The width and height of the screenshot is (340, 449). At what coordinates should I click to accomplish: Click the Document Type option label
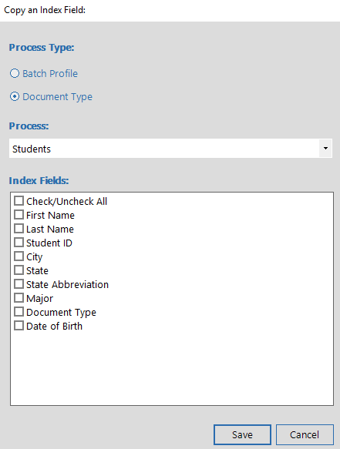[57, 97]
